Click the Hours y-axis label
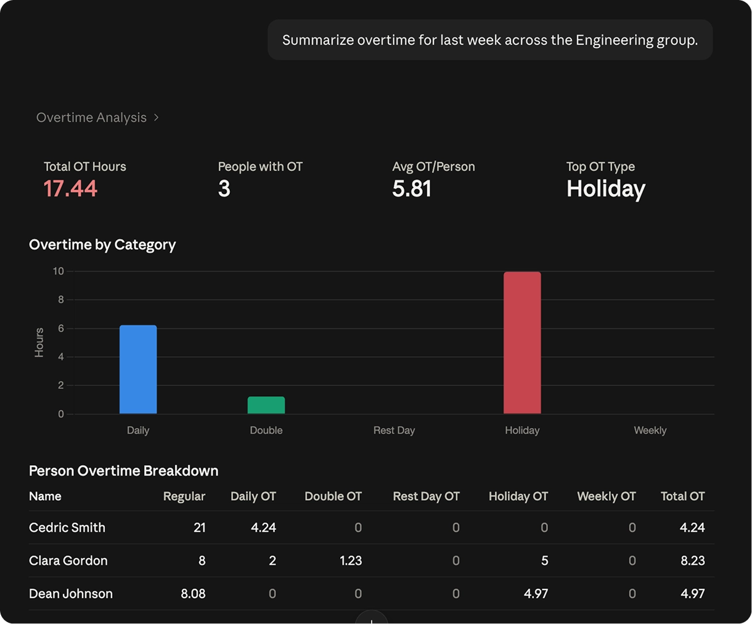Image resolution: width=752 pixels, height=624 pixels. click(x=39, y=342)
